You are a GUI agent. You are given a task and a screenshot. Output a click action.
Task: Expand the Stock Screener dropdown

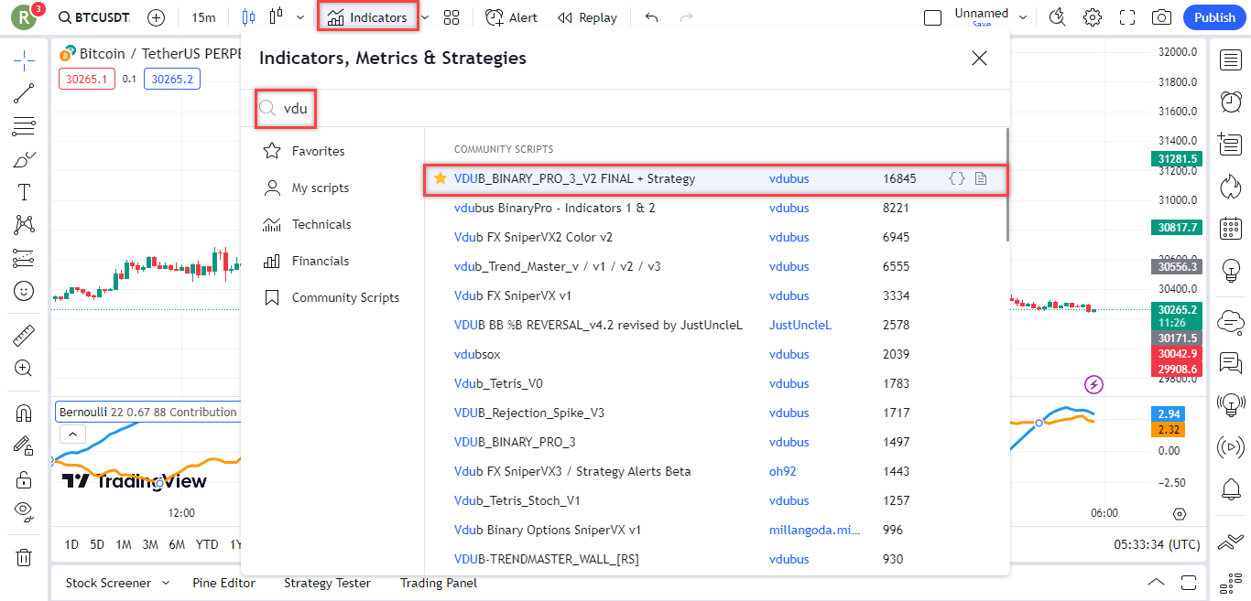pyautogui.click(x=166, y=583)
